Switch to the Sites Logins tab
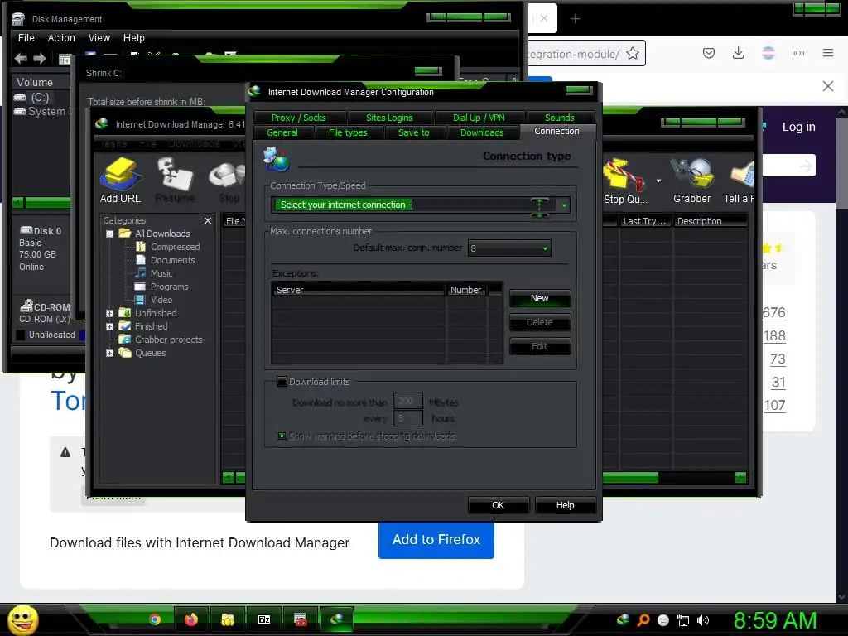848x636 pixels. point(389,118)
